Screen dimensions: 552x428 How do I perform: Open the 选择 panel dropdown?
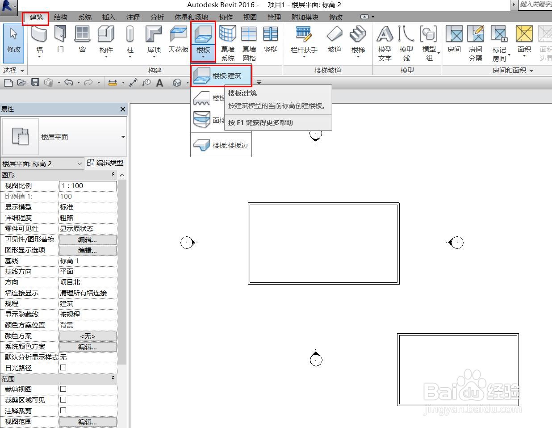[14, 71]
